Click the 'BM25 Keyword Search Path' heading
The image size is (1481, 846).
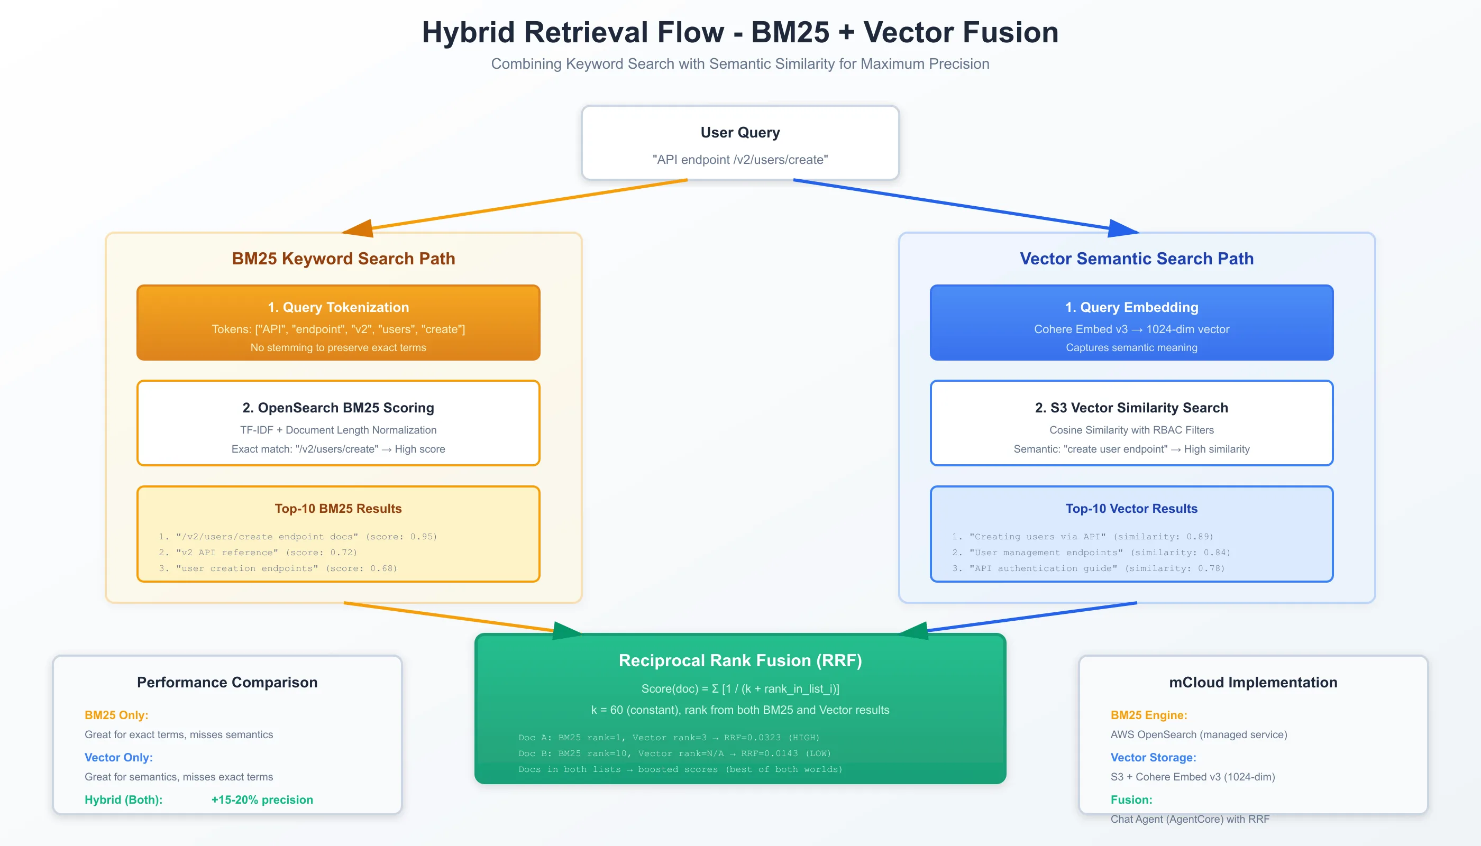343,259
